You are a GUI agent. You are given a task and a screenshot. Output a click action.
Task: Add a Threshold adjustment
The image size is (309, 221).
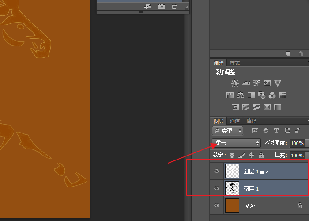coord(256,107)
